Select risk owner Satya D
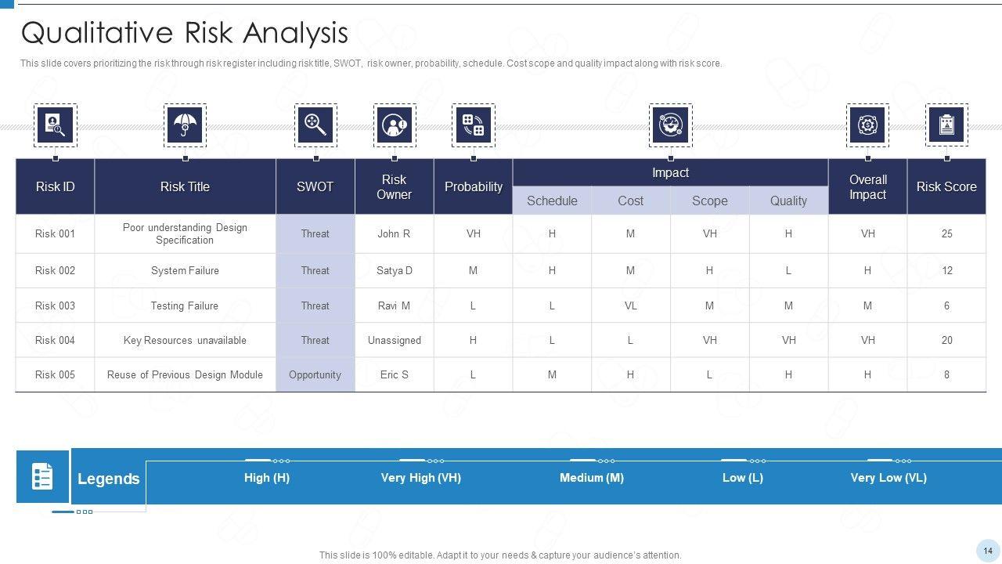Viewport: 1002px width, 564px height. point(394,270)
